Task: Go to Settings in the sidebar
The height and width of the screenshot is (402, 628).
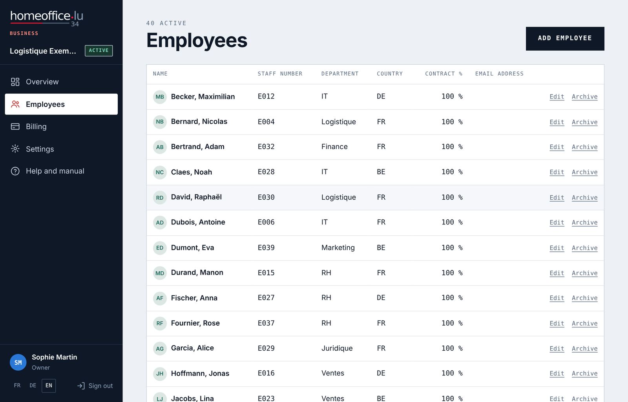Action: pos(61,149)
